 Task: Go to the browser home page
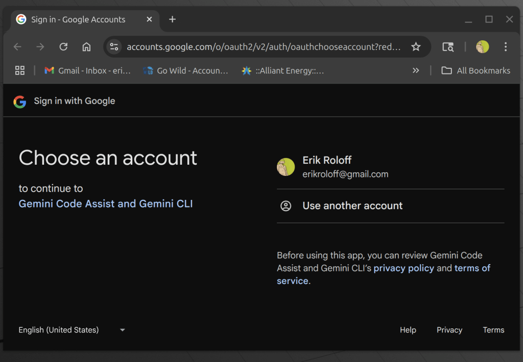86,47
